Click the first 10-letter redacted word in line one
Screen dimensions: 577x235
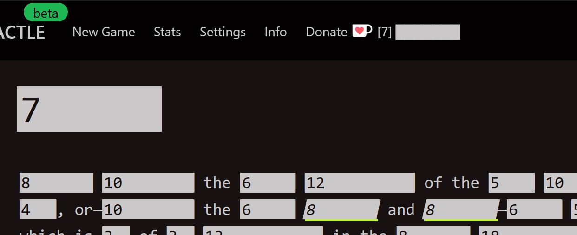click(x=148, y=183)
